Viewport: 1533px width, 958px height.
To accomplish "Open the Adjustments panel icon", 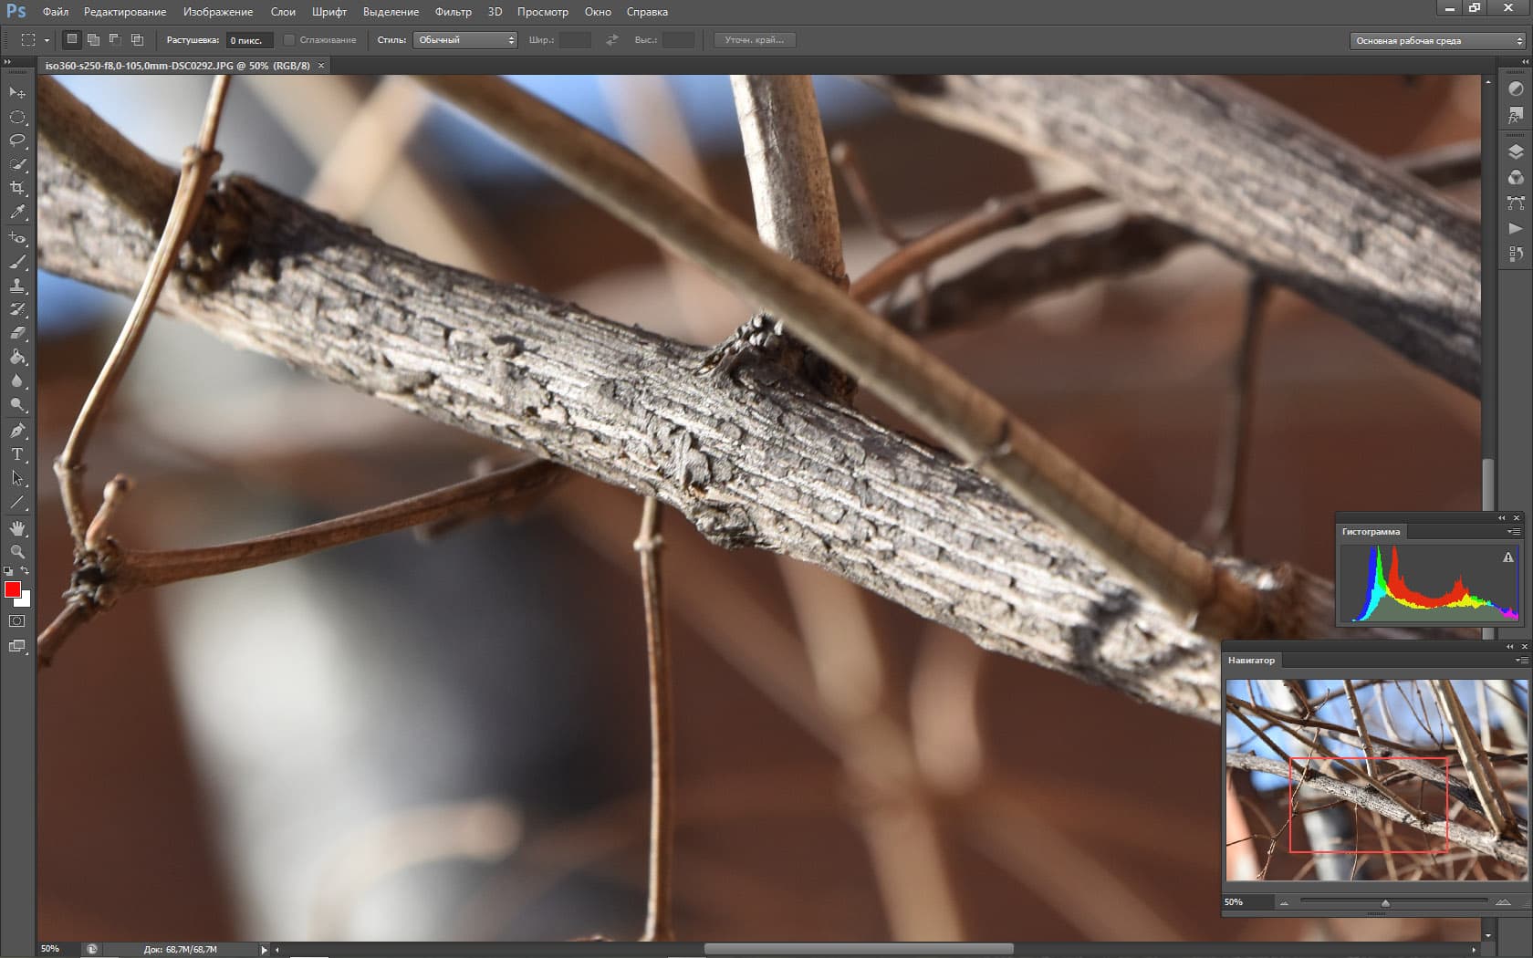I will [1516, 89].
